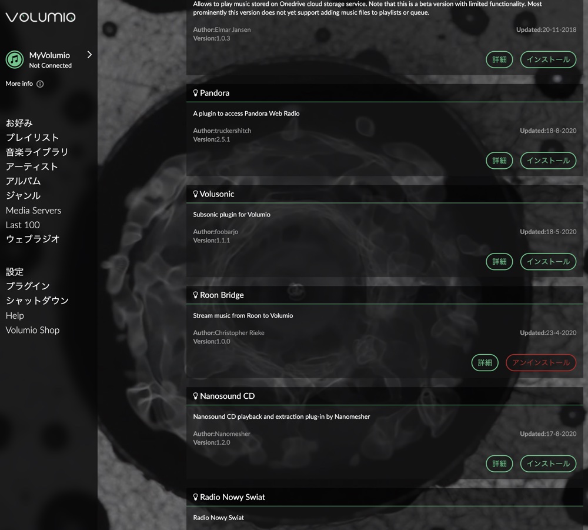This screenshot has width=588, height=530.
Task: Uninstall Roon Bridge with アンインストール
Action: 541,363
